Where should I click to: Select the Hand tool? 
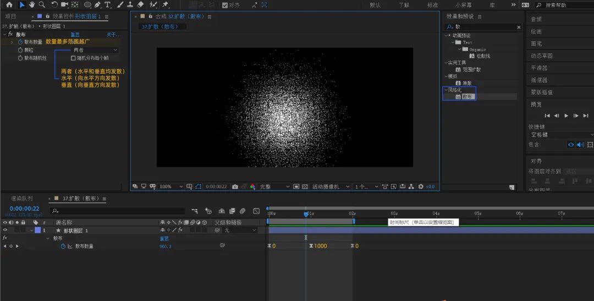pyautogui.click(x=32, y=5)
